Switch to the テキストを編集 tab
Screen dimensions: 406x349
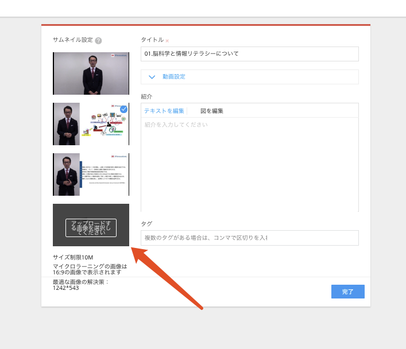164,111
